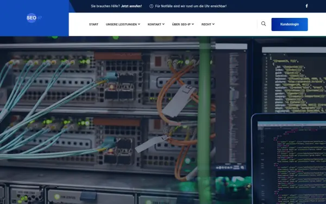Click the search magnifier icon
This screenshot has width=326, height=204.
264,24
